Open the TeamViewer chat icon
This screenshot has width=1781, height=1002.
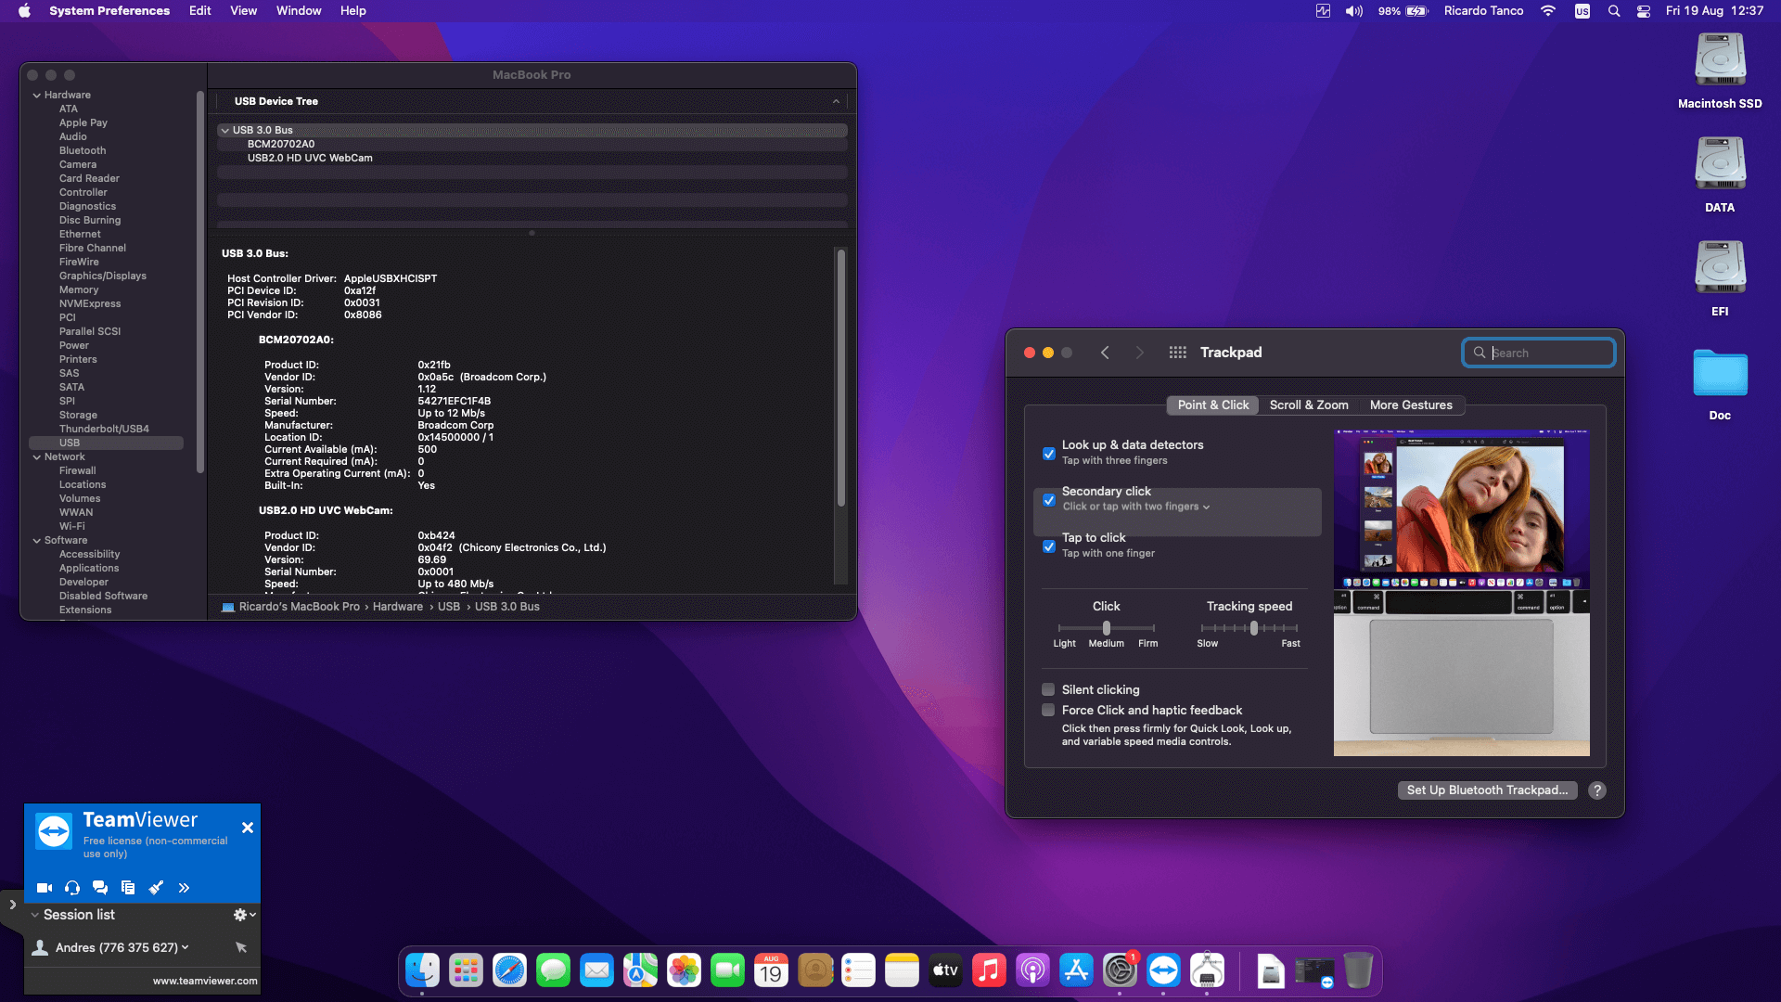(99, 888)
